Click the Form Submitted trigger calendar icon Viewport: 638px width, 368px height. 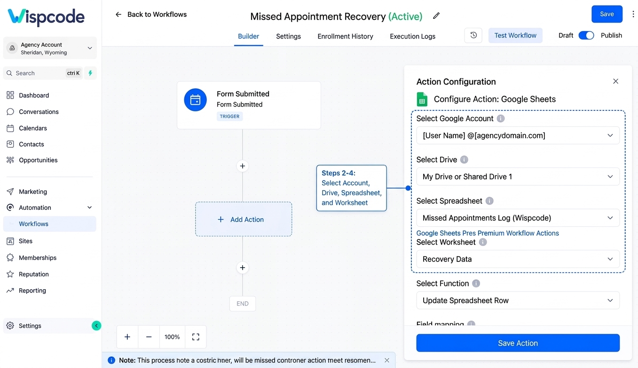coord(196,100)
